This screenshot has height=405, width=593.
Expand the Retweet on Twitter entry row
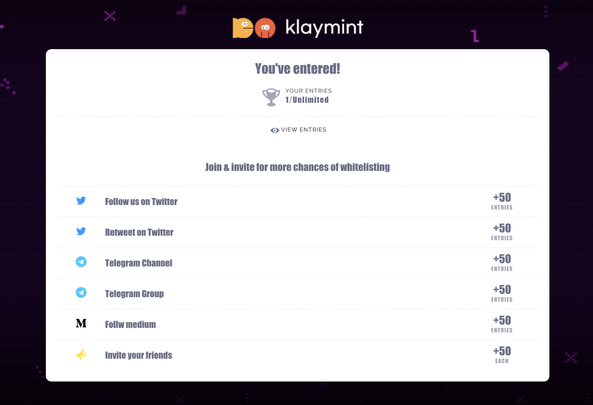click(297, 232)
